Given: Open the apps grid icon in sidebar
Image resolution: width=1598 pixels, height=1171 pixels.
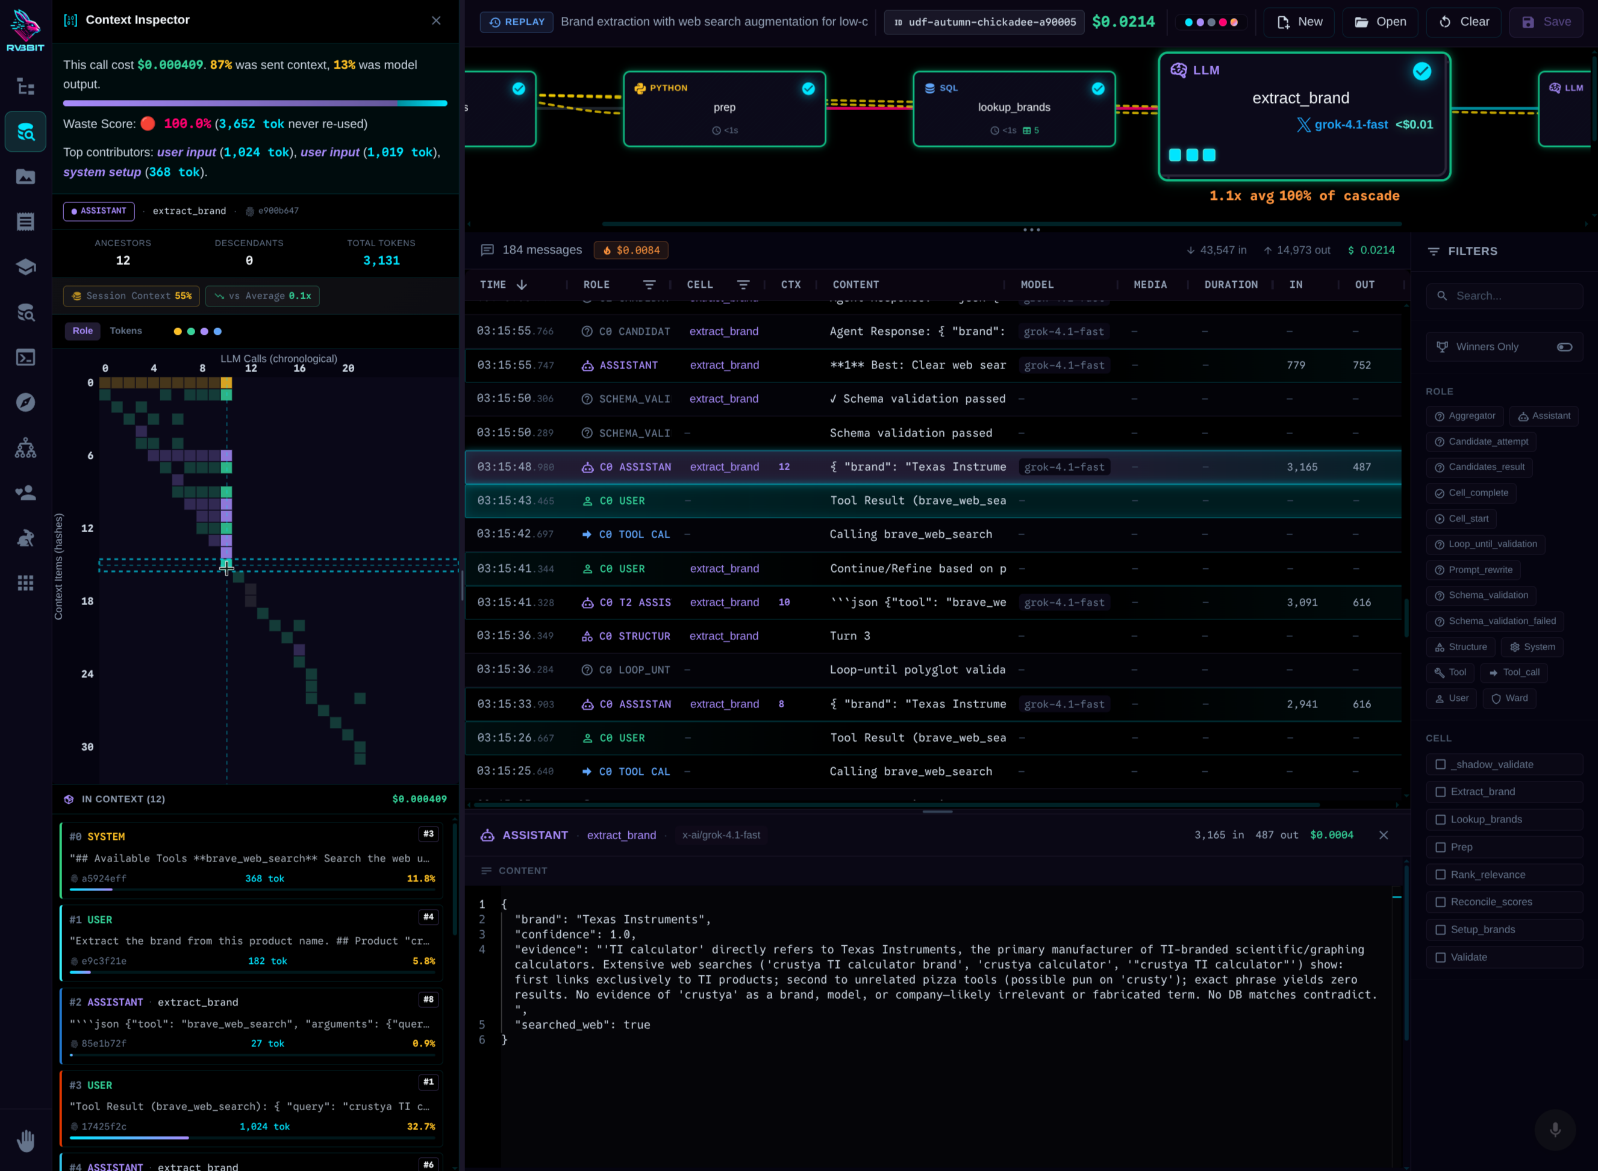Looking at the screenshot, I should pyautogui.click(x=25, y=583).
